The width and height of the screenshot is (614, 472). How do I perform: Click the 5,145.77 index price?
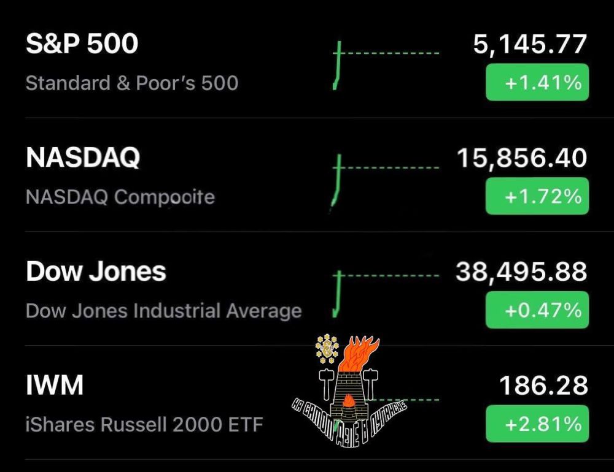530,44
